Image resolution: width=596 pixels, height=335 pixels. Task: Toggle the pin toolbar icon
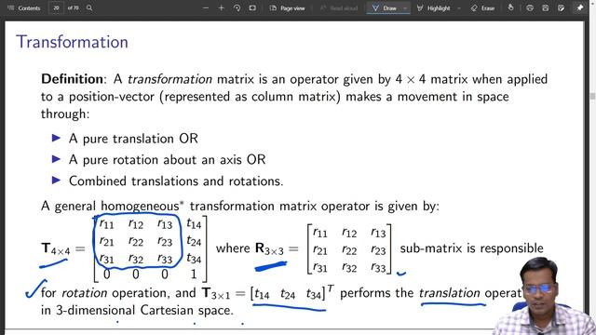click(580, 8)
